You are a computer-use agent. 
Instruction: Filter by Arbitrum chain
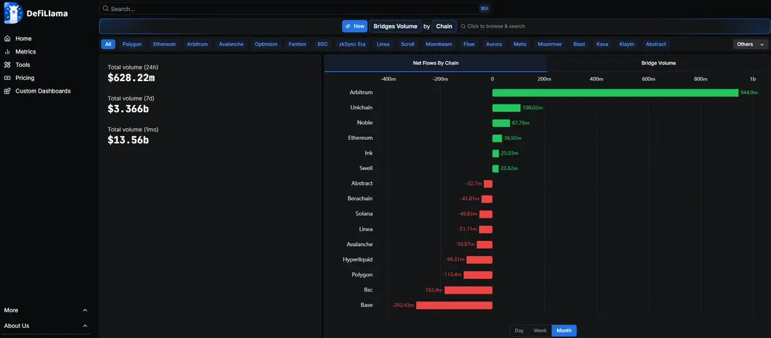pyautogui.click(x=197, y=44)
